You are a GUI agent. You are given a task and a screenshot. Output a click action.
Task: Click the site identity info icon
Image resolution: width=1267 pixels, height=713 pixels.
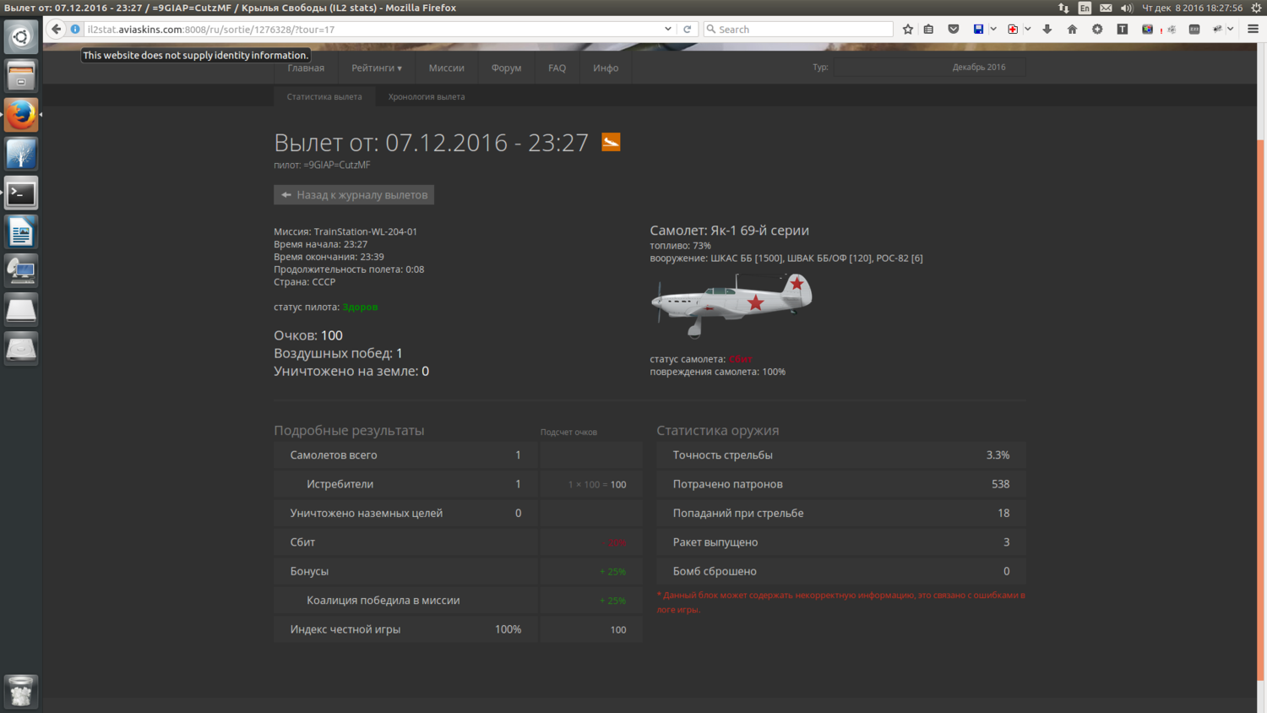click(75, 29)
